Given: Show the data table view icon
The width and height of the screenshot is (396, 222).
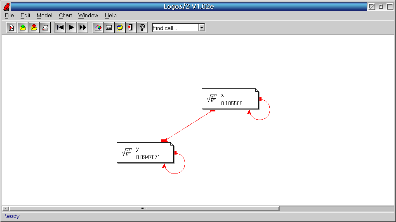Looking at the screenshot, I should coord(109,28).
